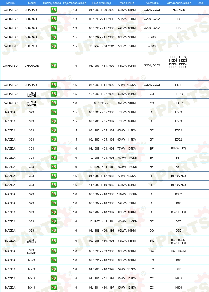Click fuel icon in Mazda 323 BG body row

[x=53, y=230]
